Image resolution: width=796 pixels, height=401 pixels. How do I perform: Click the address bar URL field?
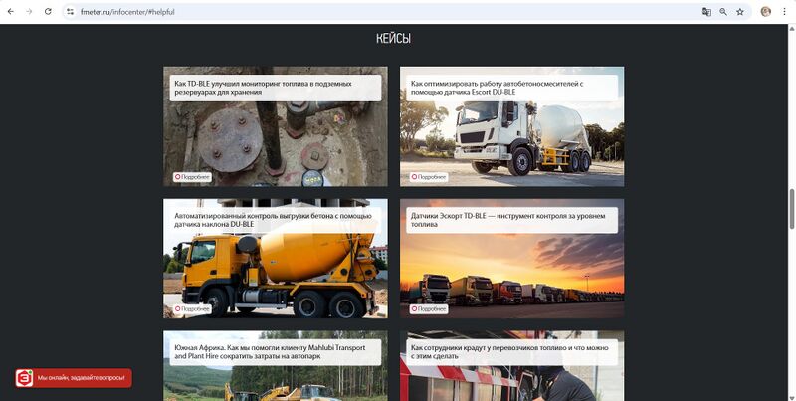pos(388,12)
